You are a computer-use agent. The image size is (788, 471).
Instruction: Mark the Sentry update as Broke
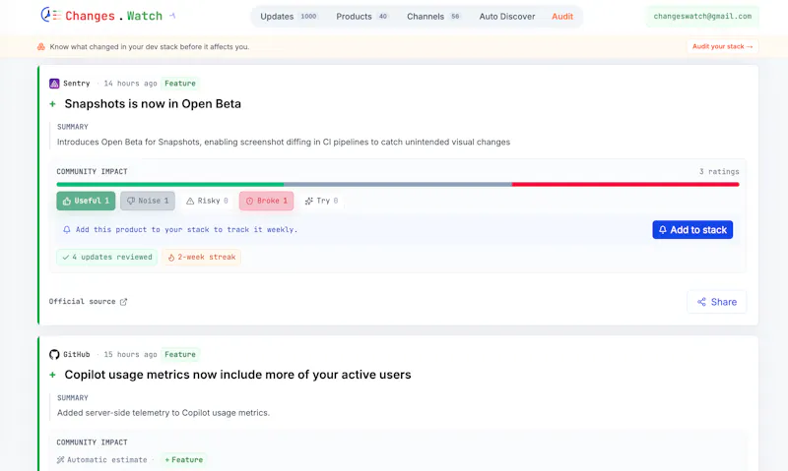tap(266, 201)
